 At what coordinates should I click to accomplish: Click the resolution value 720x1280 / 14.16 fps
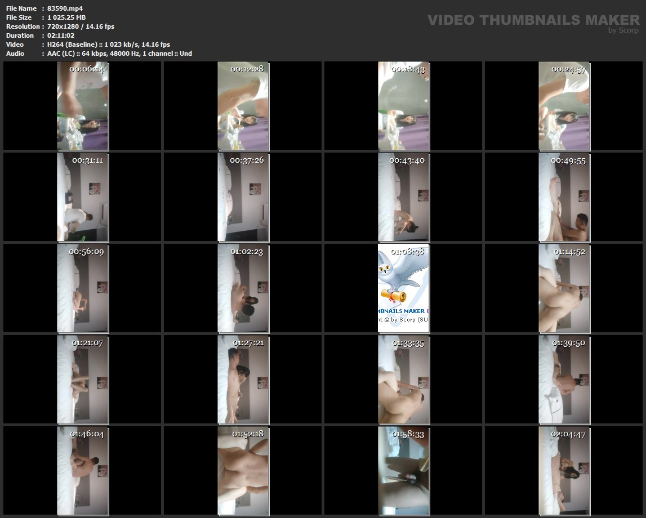coord(81,26)
